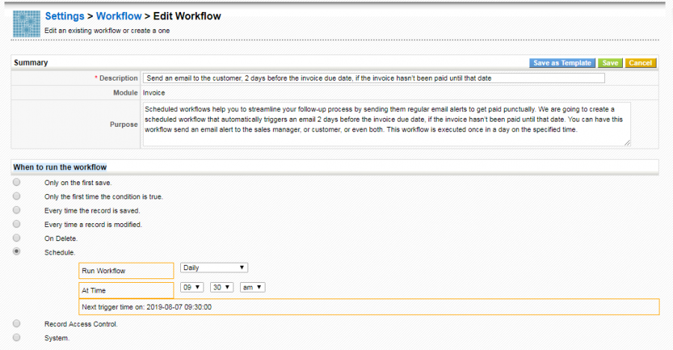Choose the Record Access Control option
The width and height of the screenshot is (673, 350).
16,324
